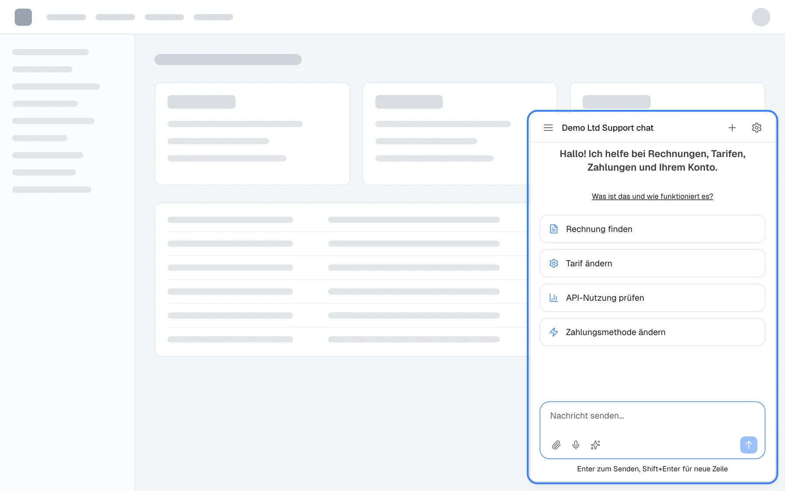Activate microphone voice input

[x=576, y=445]
